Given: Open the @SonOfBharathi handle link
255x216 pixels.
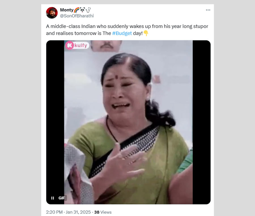Looking at the screenshot, I should pyautogui.click(x=77, y=16).
